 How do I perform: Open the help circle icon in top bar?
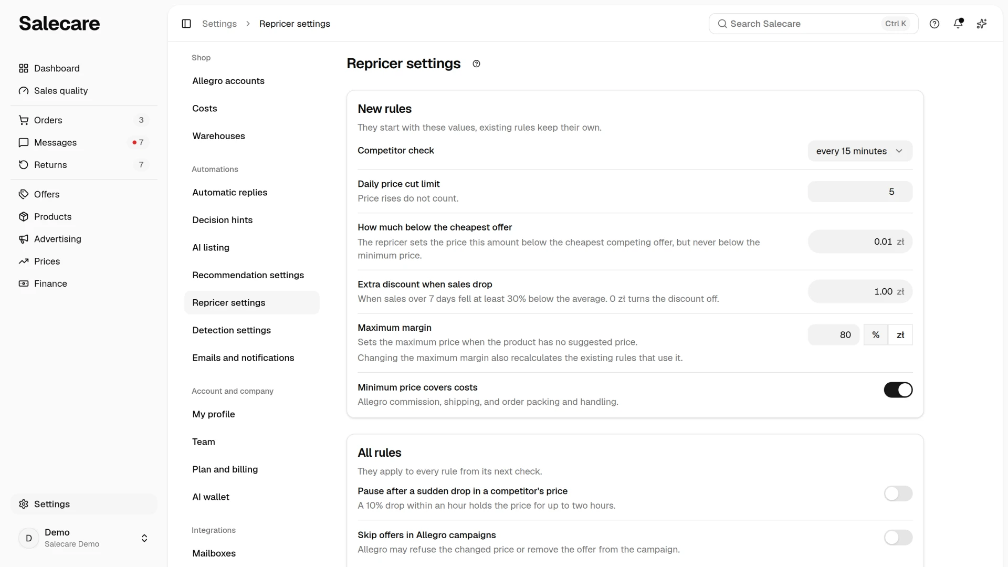click(x=934, y=24)
